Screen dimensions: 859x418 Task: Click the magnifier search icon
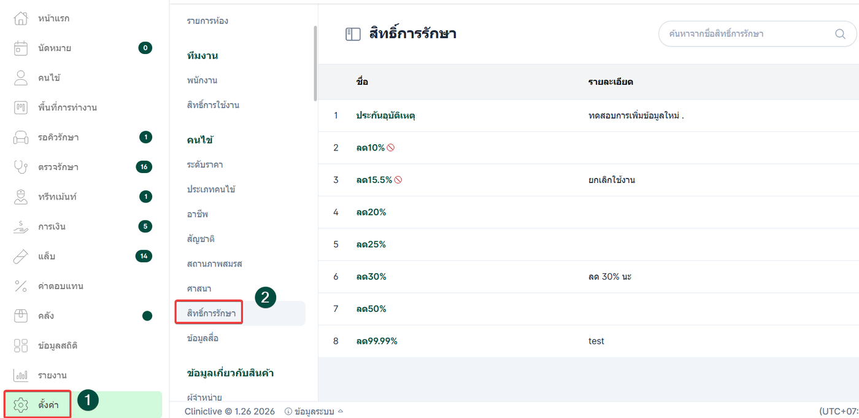pos(840,34)
